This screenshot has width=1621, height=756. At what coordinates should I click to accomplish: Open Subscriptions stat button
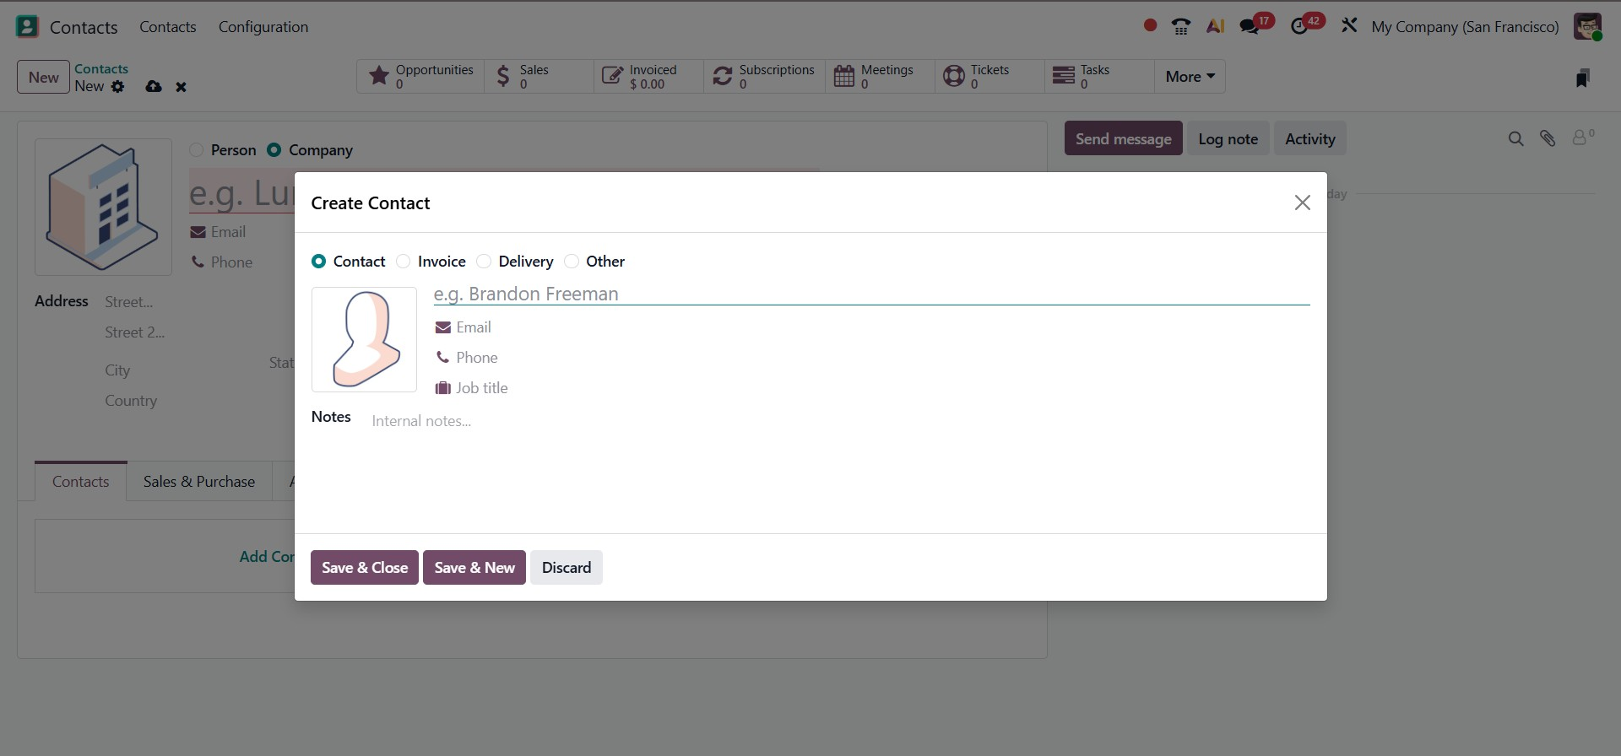click(x=764, y=76)
